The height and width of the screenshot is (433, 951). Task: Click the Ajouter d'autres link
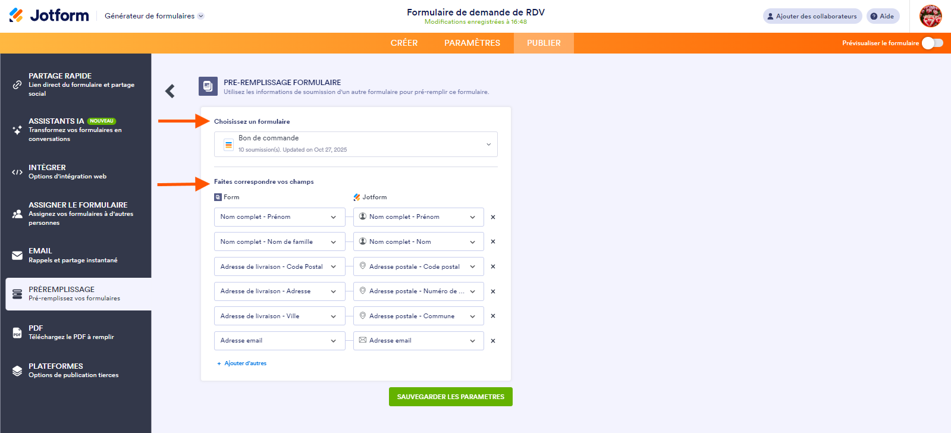pyautogui.click(x=245, y=363)
